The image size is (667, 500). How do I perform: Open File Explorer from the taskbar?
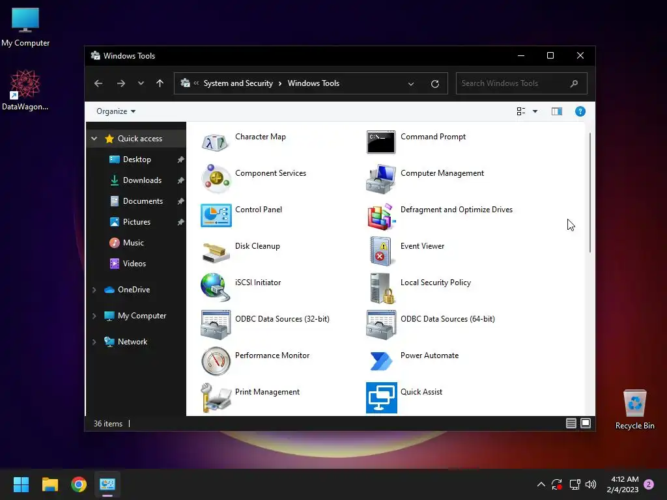click(50, 484)
